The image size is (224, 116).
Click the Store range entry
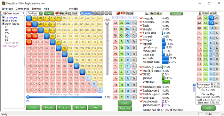(13, 43)
